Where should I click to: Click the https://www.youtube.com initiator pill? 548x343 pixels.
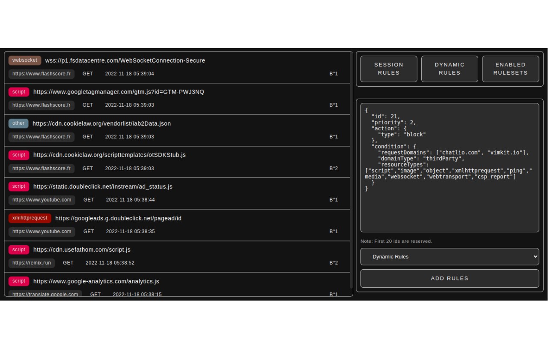(x=42, y=199)
